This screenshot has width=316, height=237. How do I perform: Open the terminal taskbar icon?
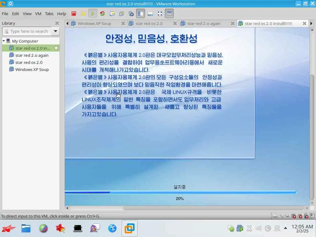click(x=78, y=228)
